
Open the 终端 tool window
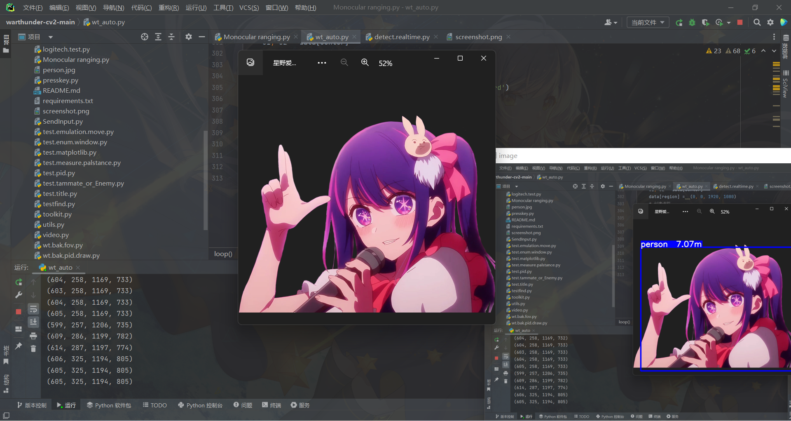click(x=271, y=405)
